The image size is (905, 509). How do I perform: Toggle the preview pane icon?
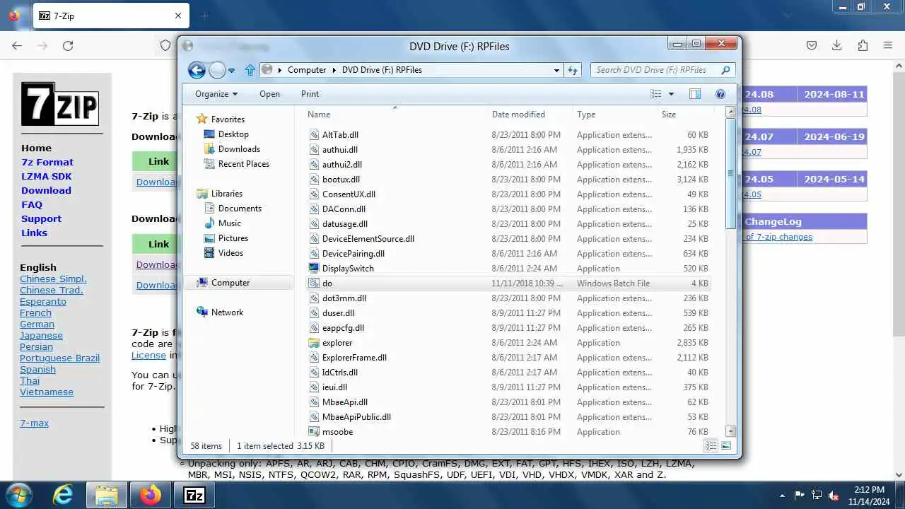695,94
